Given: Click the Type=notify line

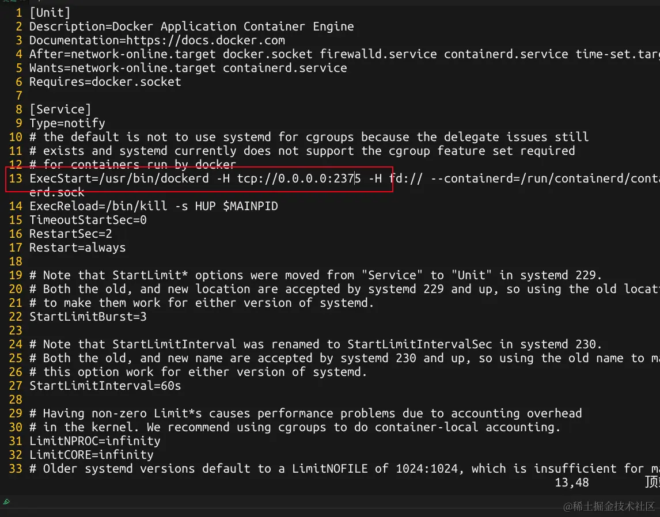Looking at the screenshot, I should [67, 123].
